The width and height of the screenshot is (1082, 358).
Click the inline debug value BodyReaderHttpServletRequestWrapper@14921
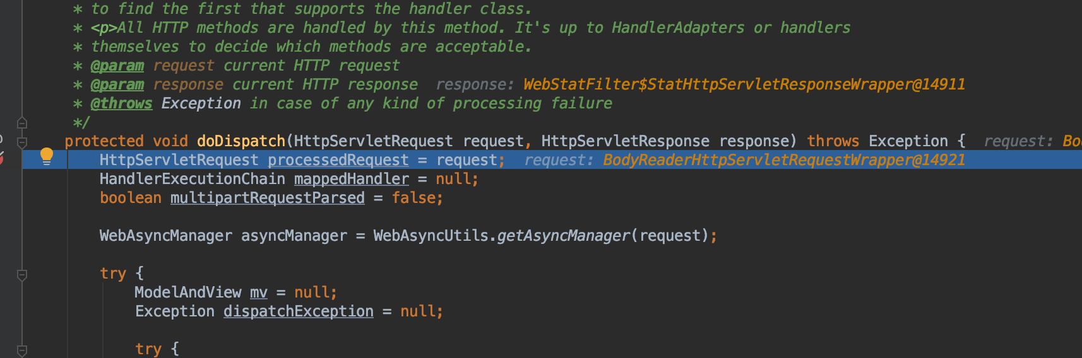[784, 160]
